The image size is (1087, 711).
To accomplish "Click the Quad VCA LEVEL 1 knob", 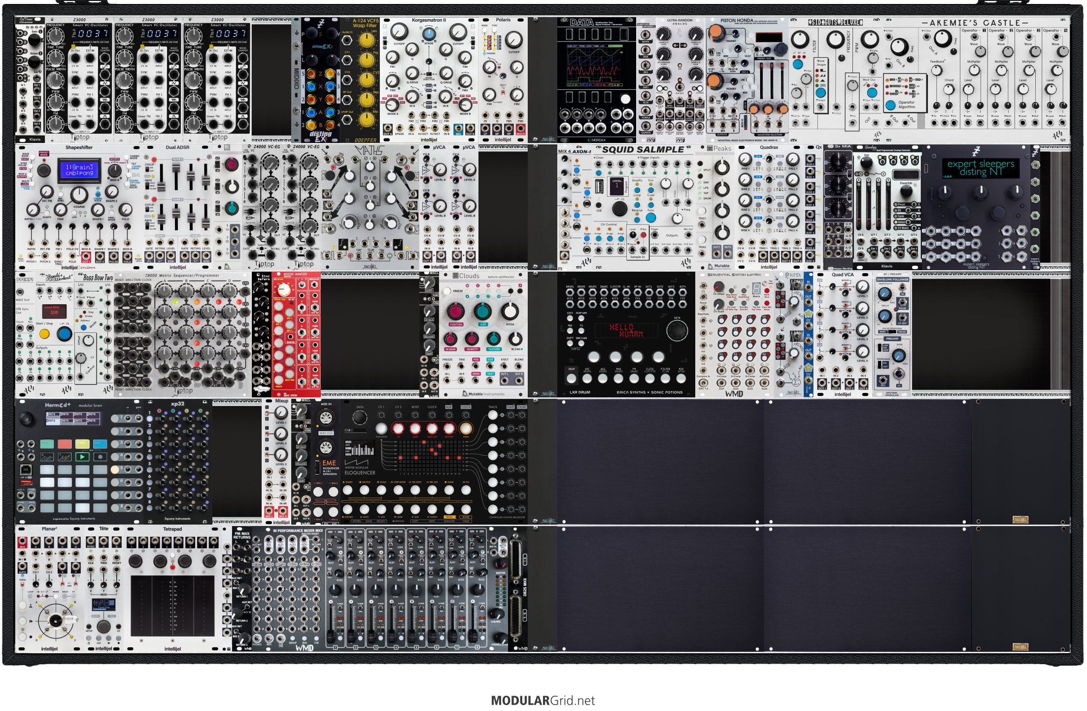I will tap(862, 286).
